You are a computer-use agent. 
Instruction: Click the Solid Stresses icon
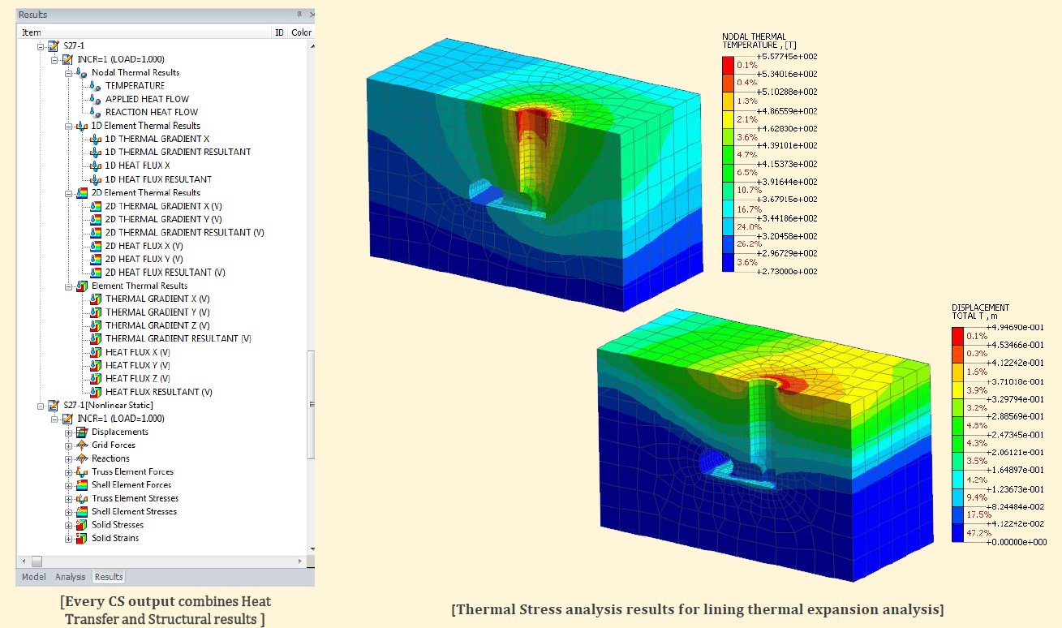coord(82,525)
